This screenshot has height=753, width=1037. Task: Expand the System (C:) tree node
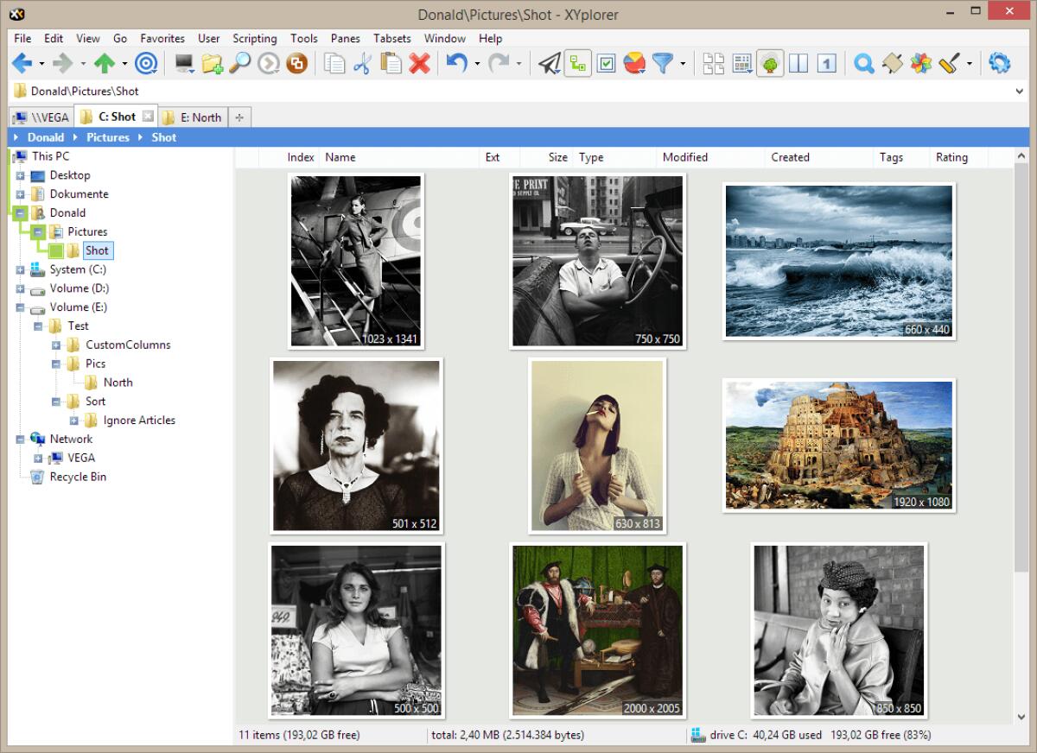click(20, 270)
